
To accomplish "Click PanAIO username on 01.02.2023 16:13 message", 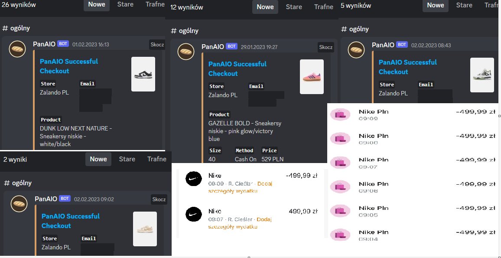I will 44,44.
